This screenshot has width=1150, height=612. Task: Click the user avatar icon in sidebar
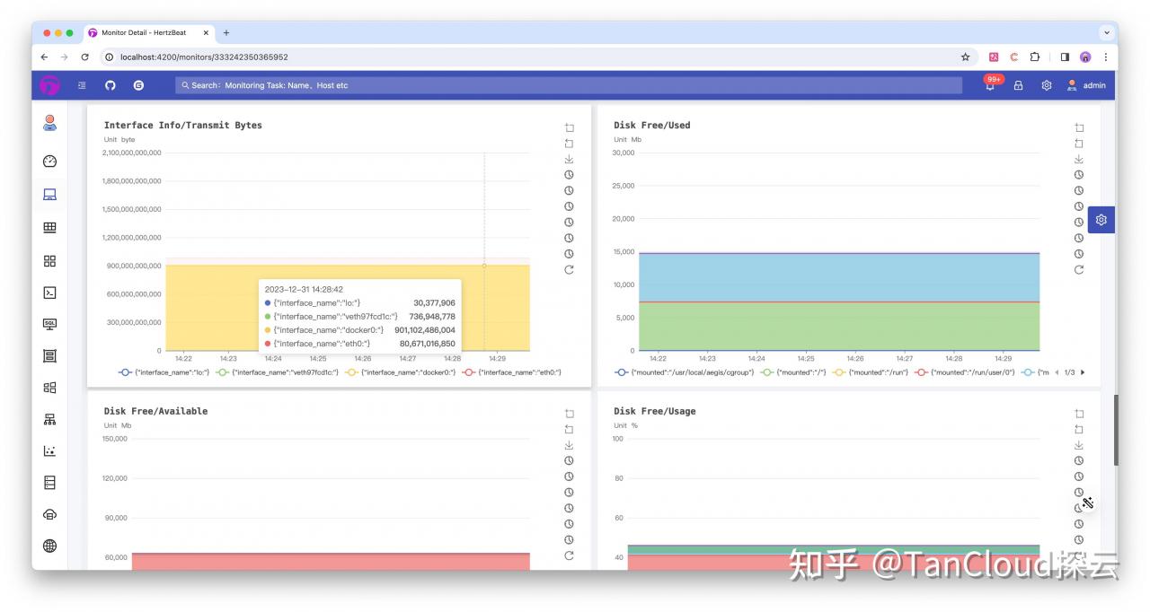(x=50, y=123)
